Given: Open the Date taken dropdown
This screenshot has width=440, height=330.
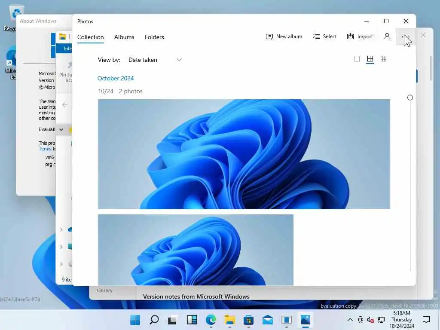Looking at the screenshot, I should point(155,60).
